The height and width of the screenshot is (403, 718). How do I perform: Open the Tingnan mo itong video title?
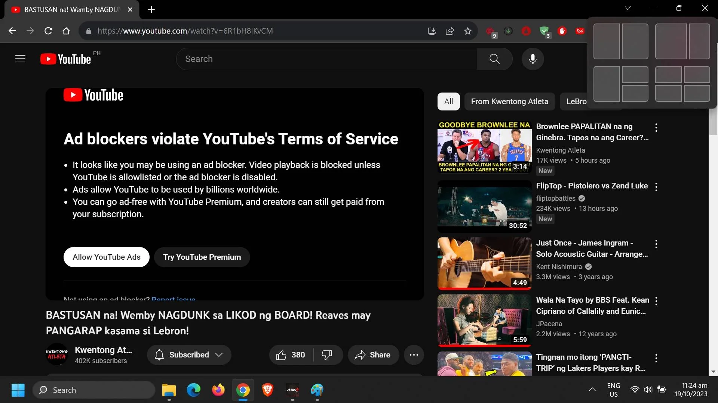coord(591,363)
